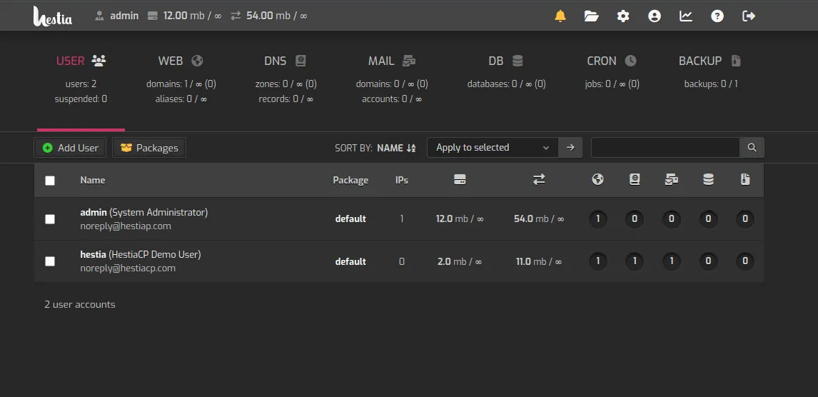Click hestia row disk usage 2.0 mb
This screenshot has width=818, height=397.
[460, 261]
